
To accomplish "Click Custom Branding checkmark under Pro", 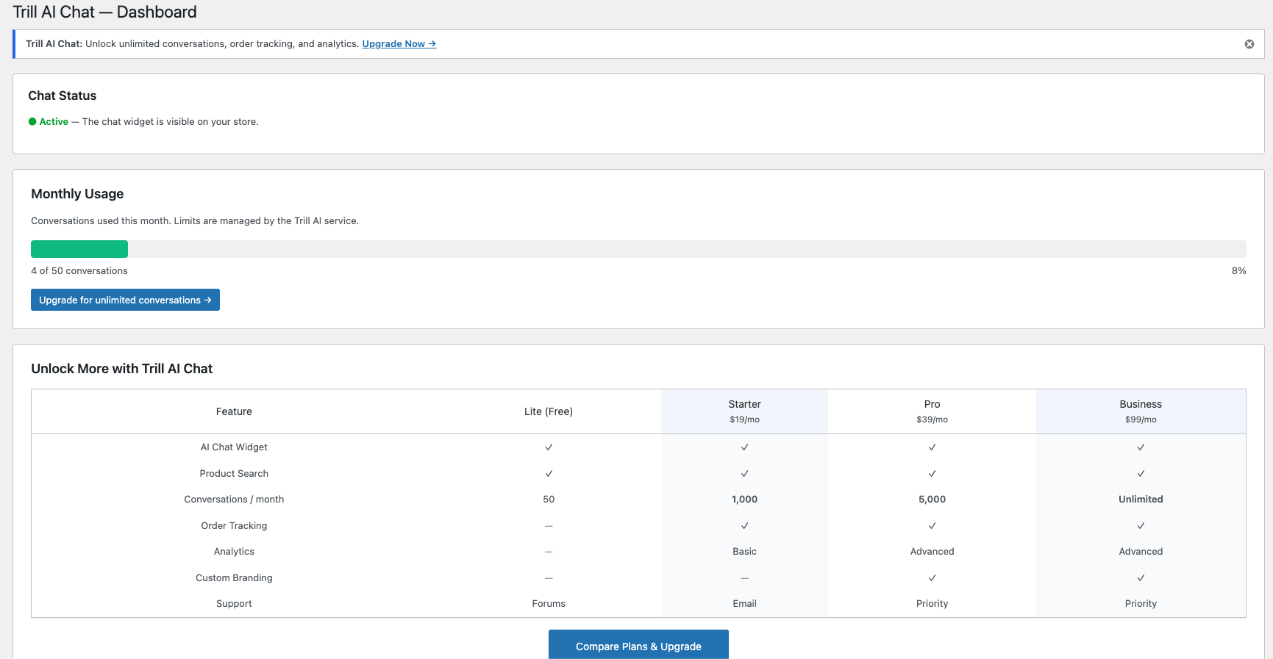I will (932, 578).
